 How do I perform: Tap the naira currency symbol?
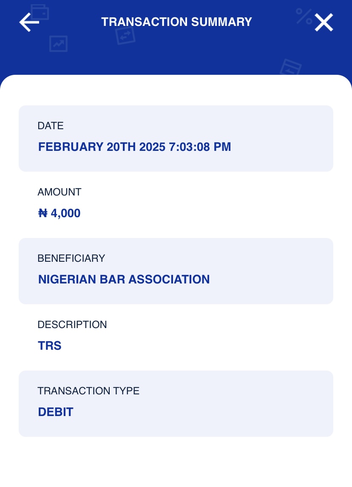(x=43, y=213)
